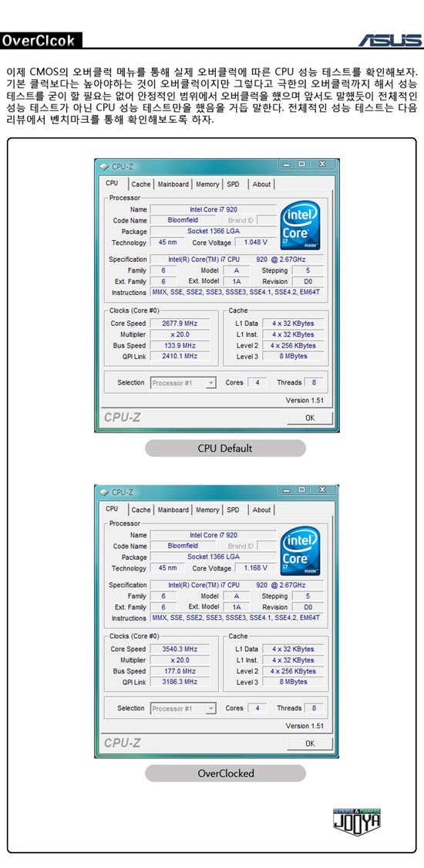Minimize the OverClocked CPU-Z window
The width and height of the screenshot is (424, 868).
coord(286,490)
